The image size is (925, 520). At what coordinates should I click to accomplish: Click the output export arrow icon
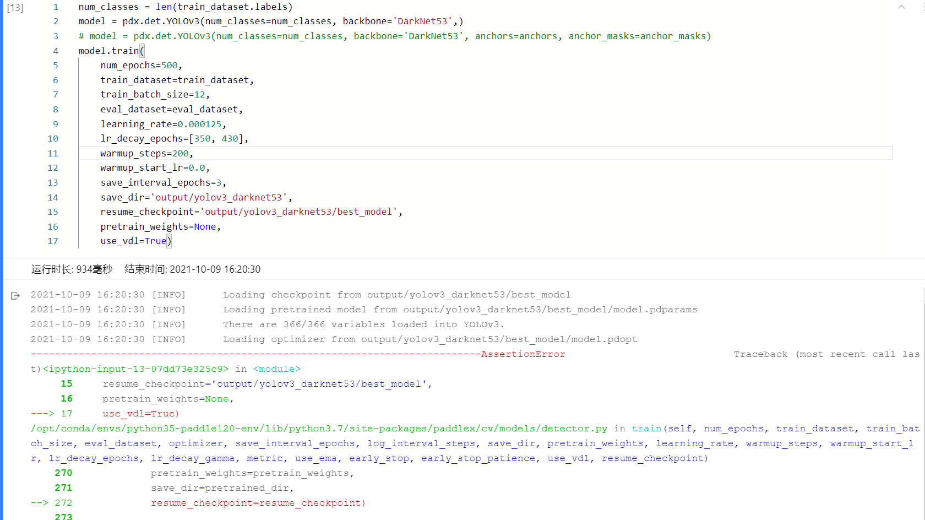14,295
